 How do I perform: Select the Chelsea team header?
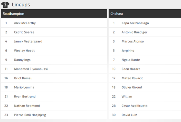point(145,14)
